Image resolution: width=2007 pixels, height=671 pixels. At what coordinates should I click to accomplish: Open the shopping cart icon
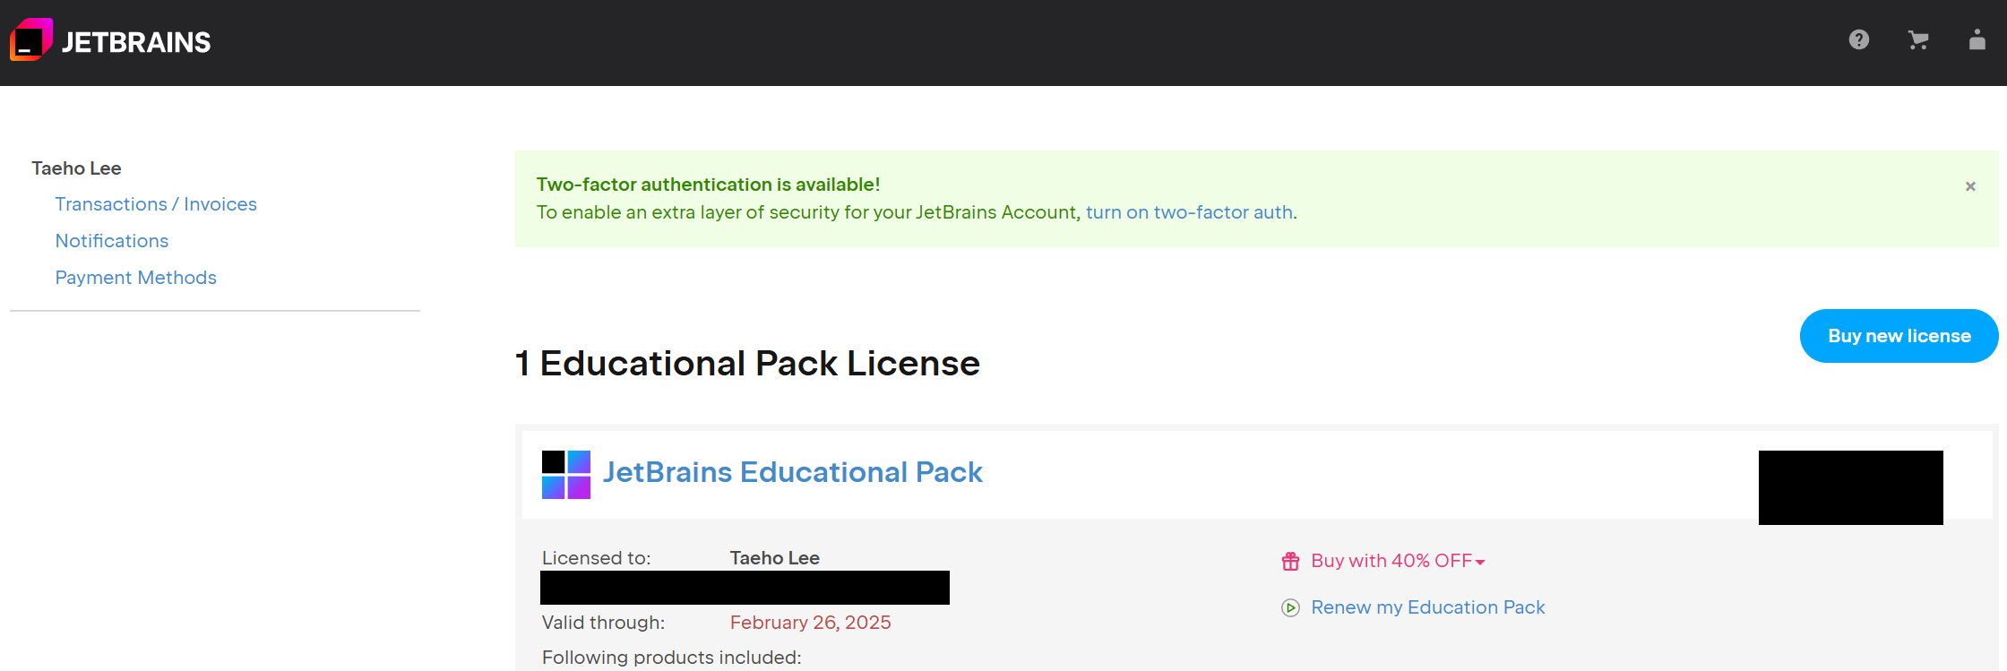(1918, 39)
